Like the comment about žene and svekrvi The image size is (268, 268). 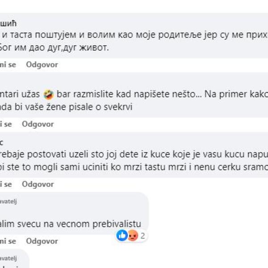coord(6,124)
